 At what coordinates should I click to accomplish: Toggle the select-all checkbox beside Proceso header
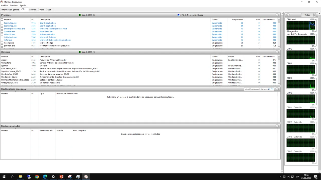2,19
